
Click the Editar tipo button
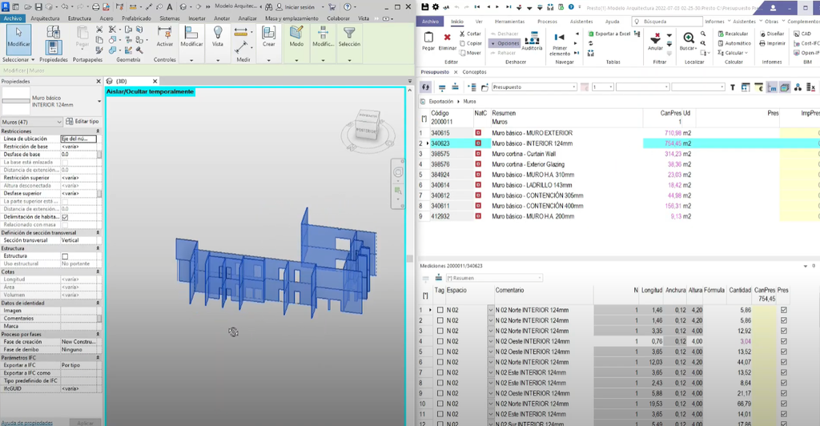82,121
